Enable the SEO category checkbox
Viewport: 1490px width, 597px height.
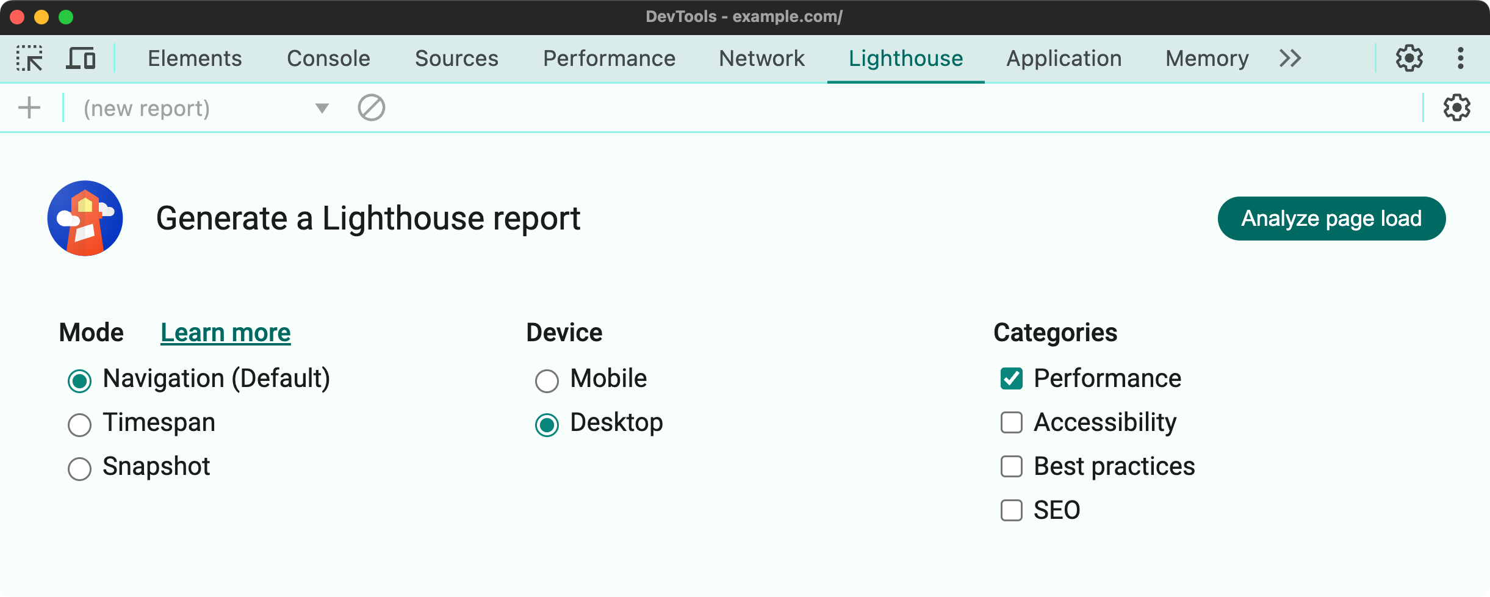point(1011,510)
